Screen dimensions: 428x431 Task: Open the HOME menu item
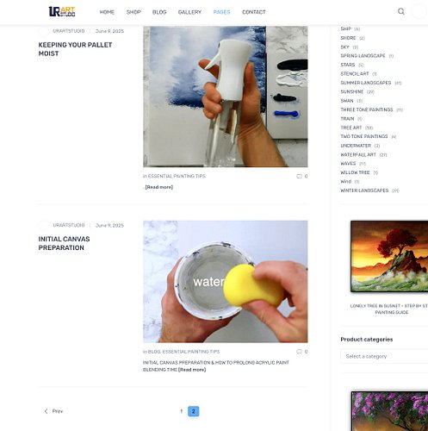tap(107, 12)
